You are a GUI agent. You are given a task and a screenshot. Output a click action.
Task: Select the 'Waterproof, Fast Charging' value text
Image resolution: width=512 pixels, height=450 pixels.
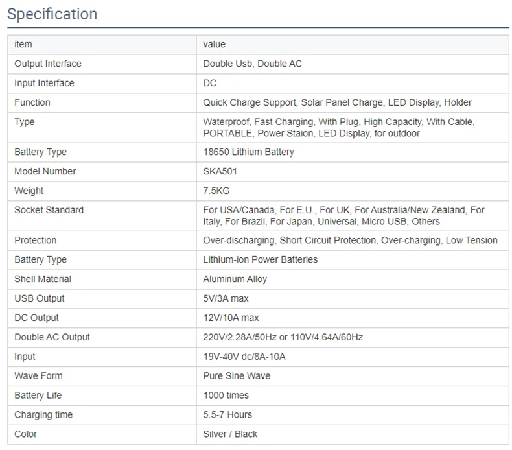[258, 122]
